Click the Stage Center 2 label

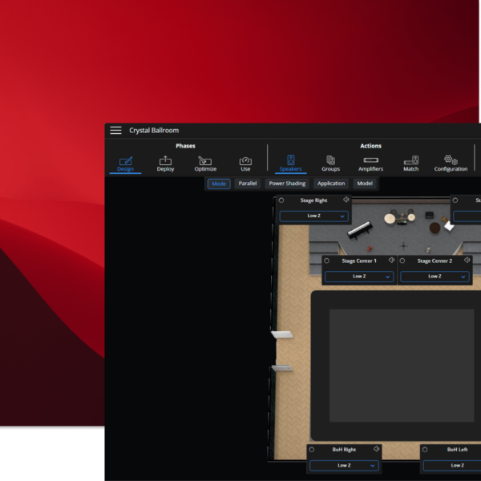435,261
